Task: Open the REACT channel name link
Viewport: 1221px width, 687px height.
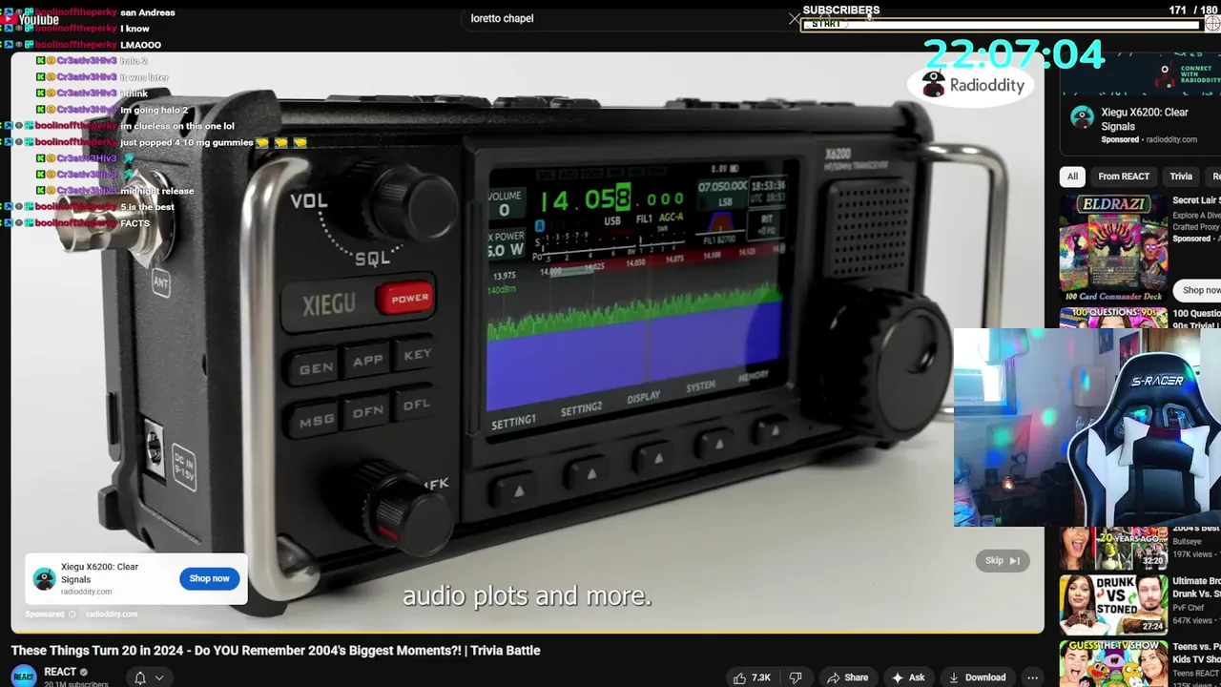Action: (x=60, y=672)
